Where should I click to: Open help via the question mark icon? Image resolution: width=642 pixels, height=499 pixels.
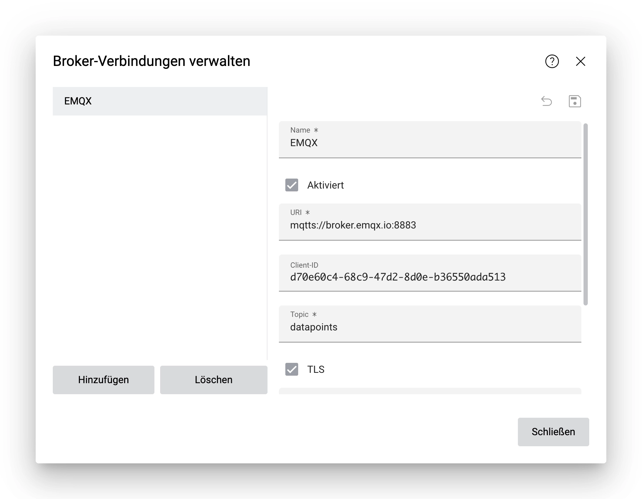tap(551, 62)
